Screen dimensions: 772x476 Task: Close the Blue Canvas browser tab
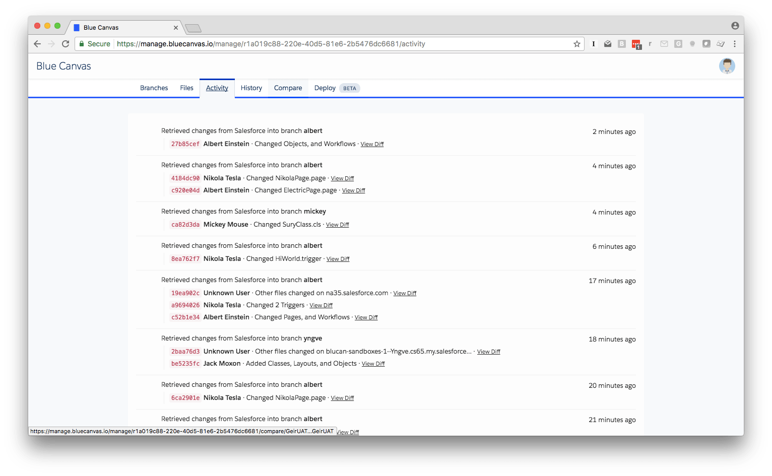tap(176, 28)
